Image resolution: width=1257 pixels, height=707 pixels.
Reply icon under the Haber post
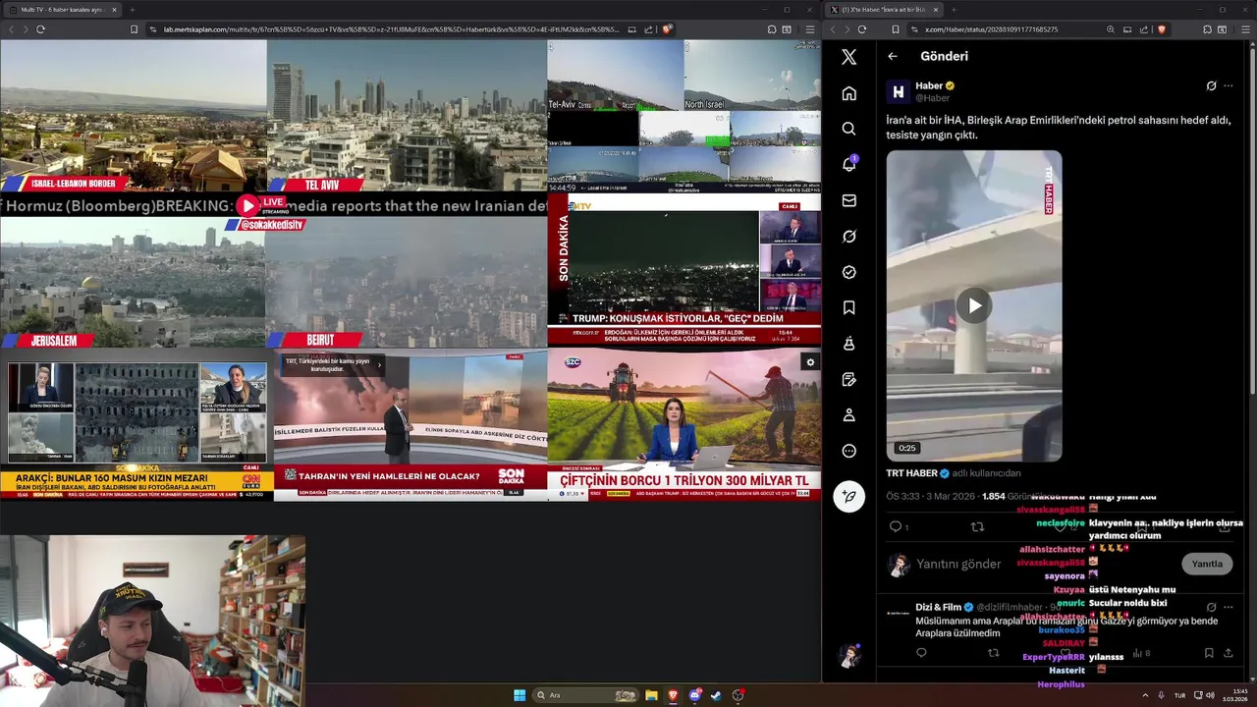896,527
